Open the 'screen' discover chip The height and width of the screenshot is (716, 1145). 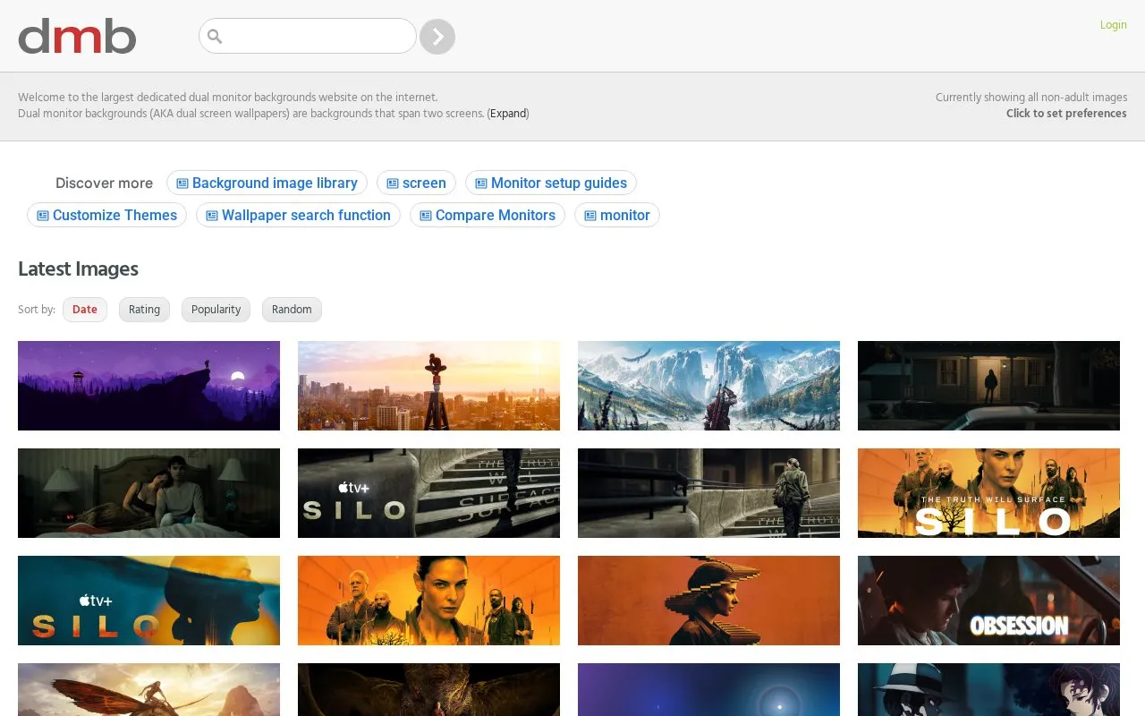tap(416, 183)
